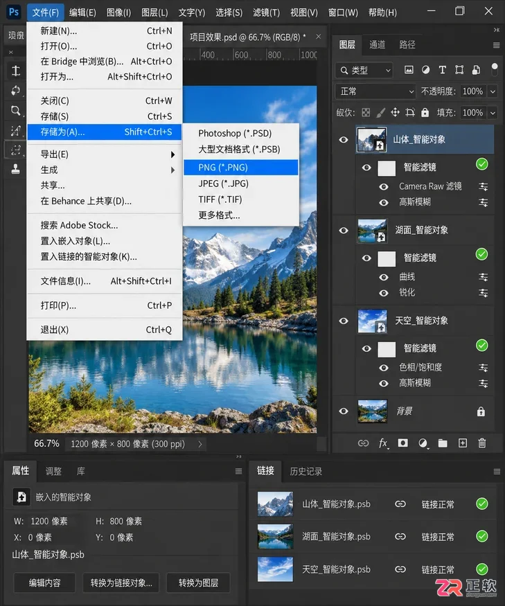Enable adjustment layer filter icon
This screenshot has height=606, width=505.
click(425, 70)
